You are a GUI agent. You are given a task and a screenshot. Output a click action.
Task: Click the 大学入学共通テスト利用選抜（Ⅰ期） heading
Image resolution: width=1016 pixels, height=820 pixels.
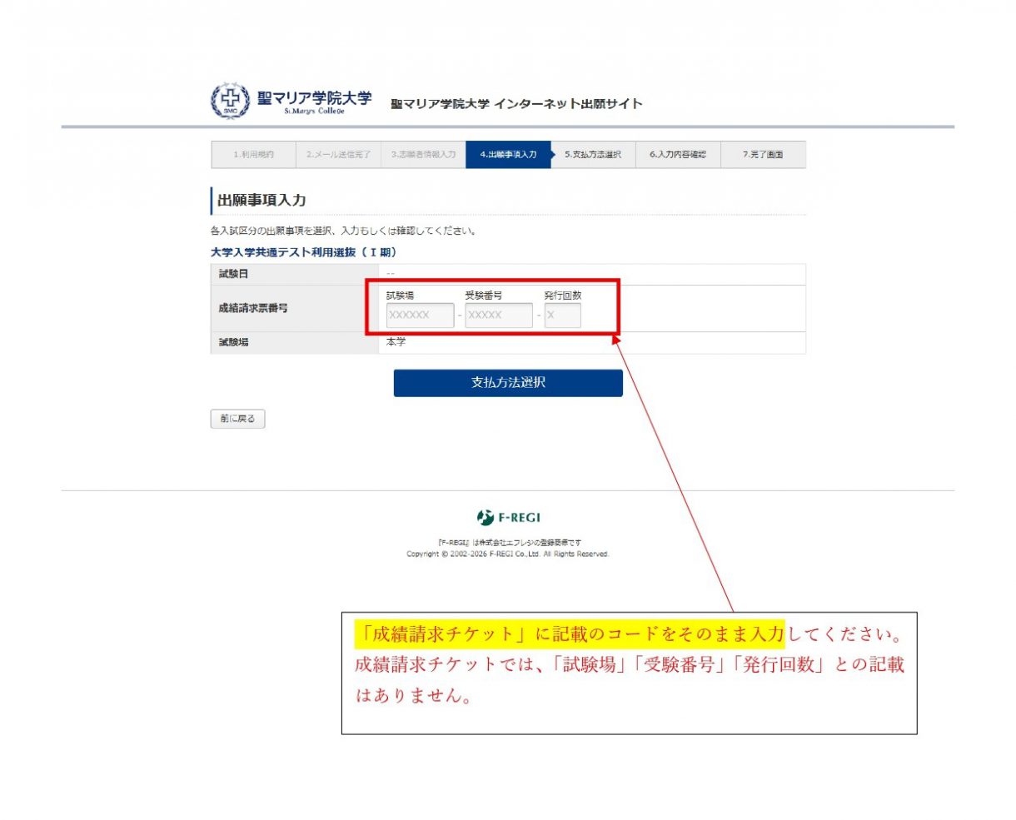[x=303, y=252]
